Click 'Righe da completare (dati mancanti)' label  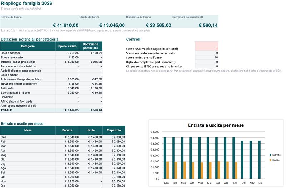[x=151, y=62]
